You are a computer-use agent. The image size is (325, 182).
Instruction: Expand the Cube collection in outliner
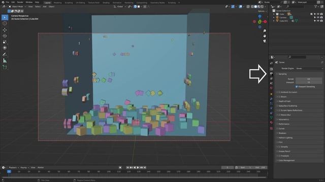(274, 14)
